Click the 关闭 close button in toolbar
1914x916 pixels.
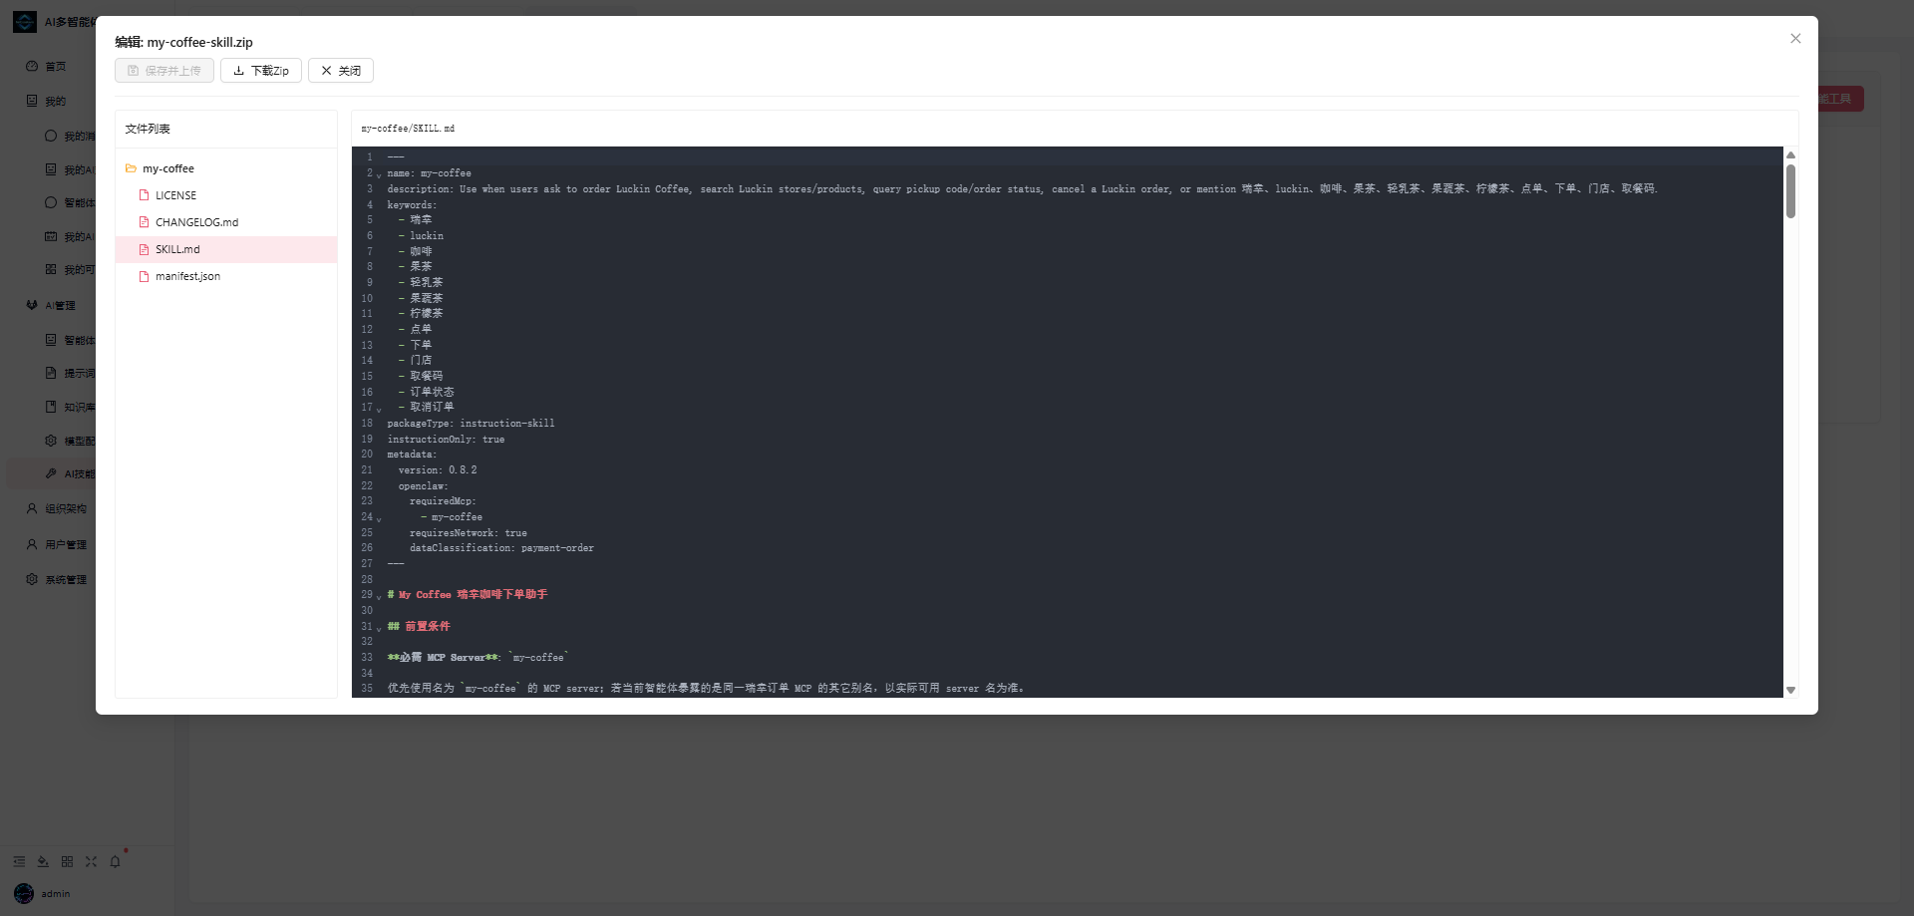341,71
